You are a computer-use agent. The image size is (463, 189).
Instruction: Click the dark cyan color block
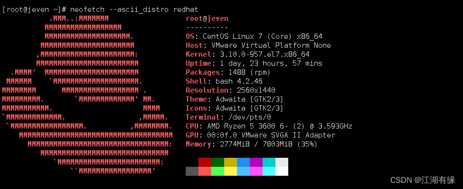tap(269, 162)
